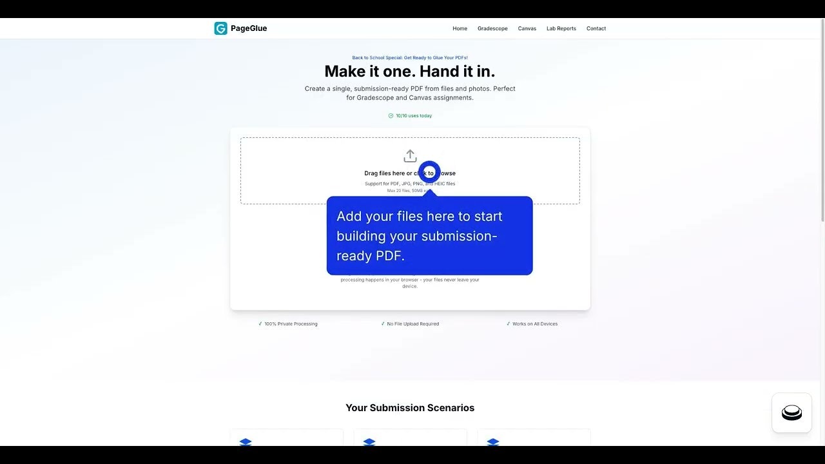
Task: Open the file browser via the dashed drop zone
Action: 410,171
